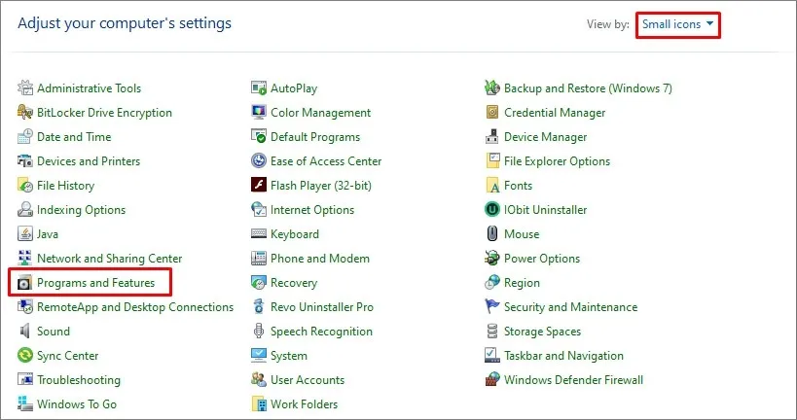Click the Recovery icon
797x420 pixels.
[259, 283]
